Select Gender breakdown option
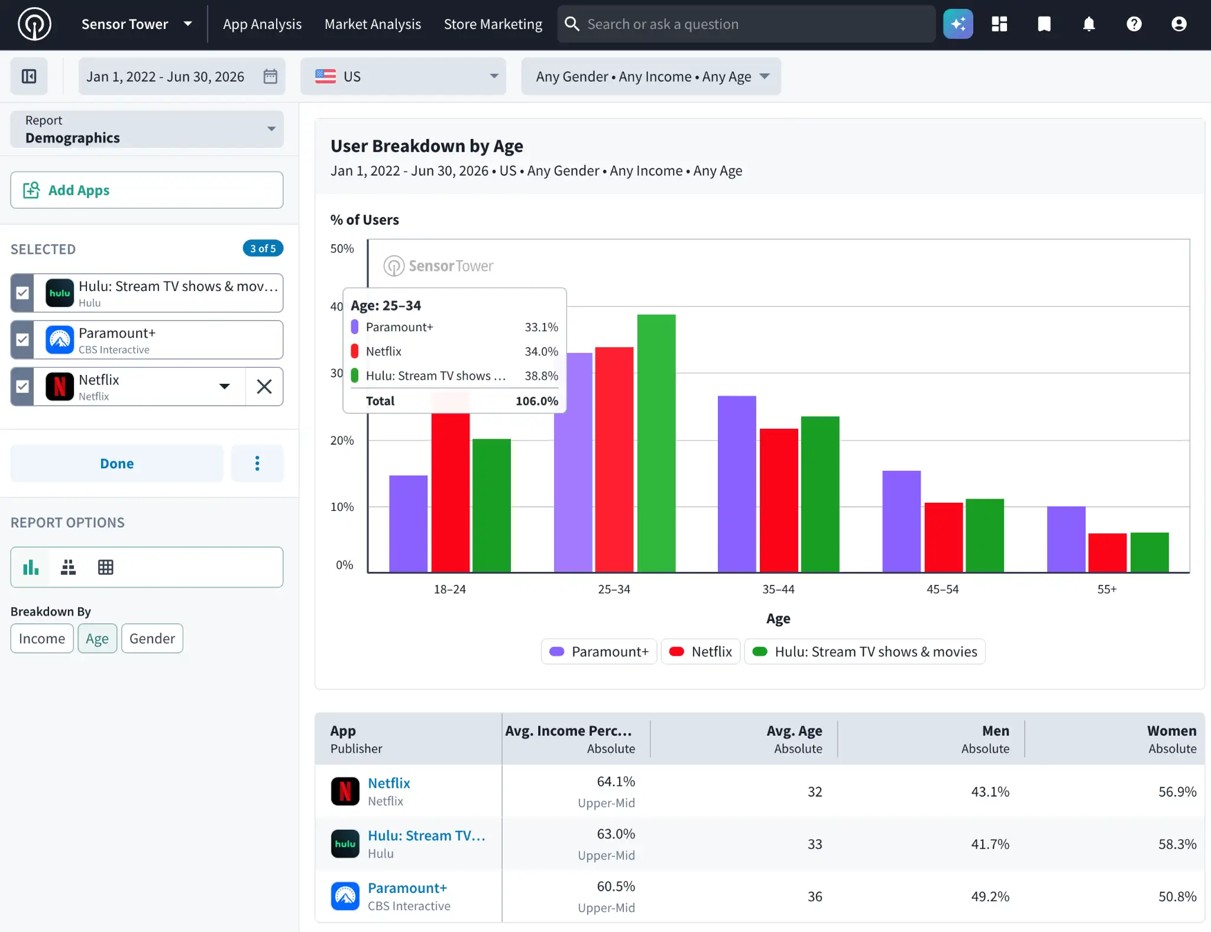1211x932 pixels. pos(152,639)
